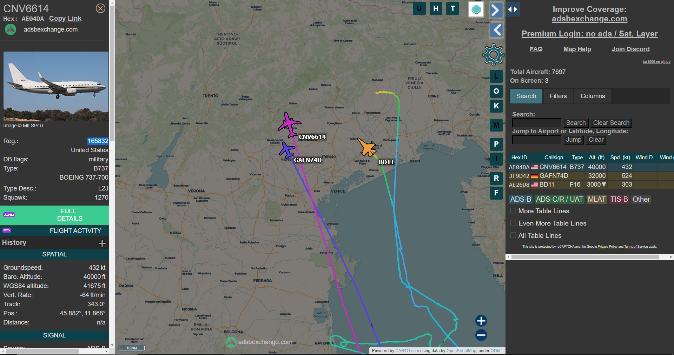
Task: Click the United States flag for CNV6614
Action: tap(535, 167)
